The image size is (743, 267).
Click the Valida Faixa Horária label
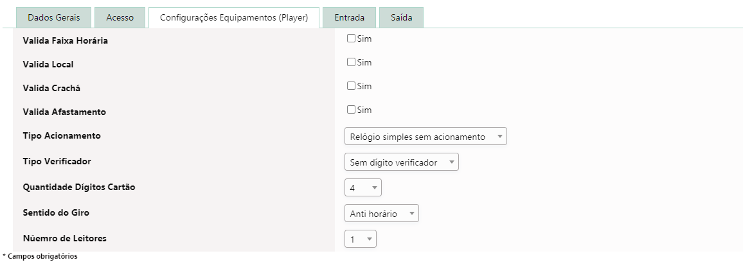point(65,40)
